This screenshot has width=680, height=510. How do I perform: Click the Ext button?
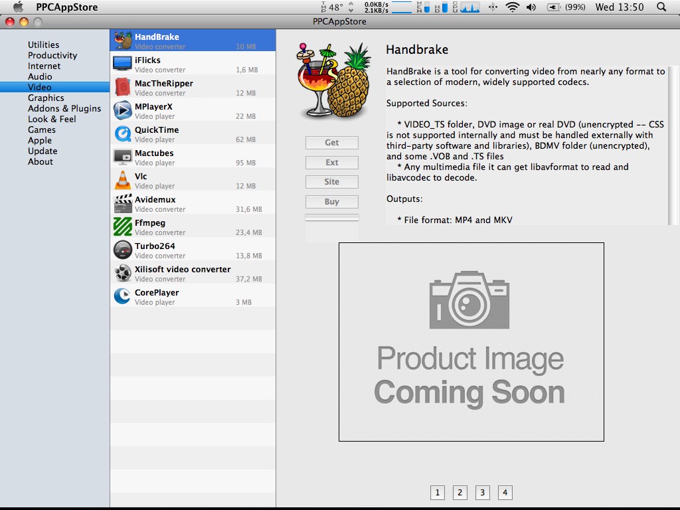coord(332,163)
